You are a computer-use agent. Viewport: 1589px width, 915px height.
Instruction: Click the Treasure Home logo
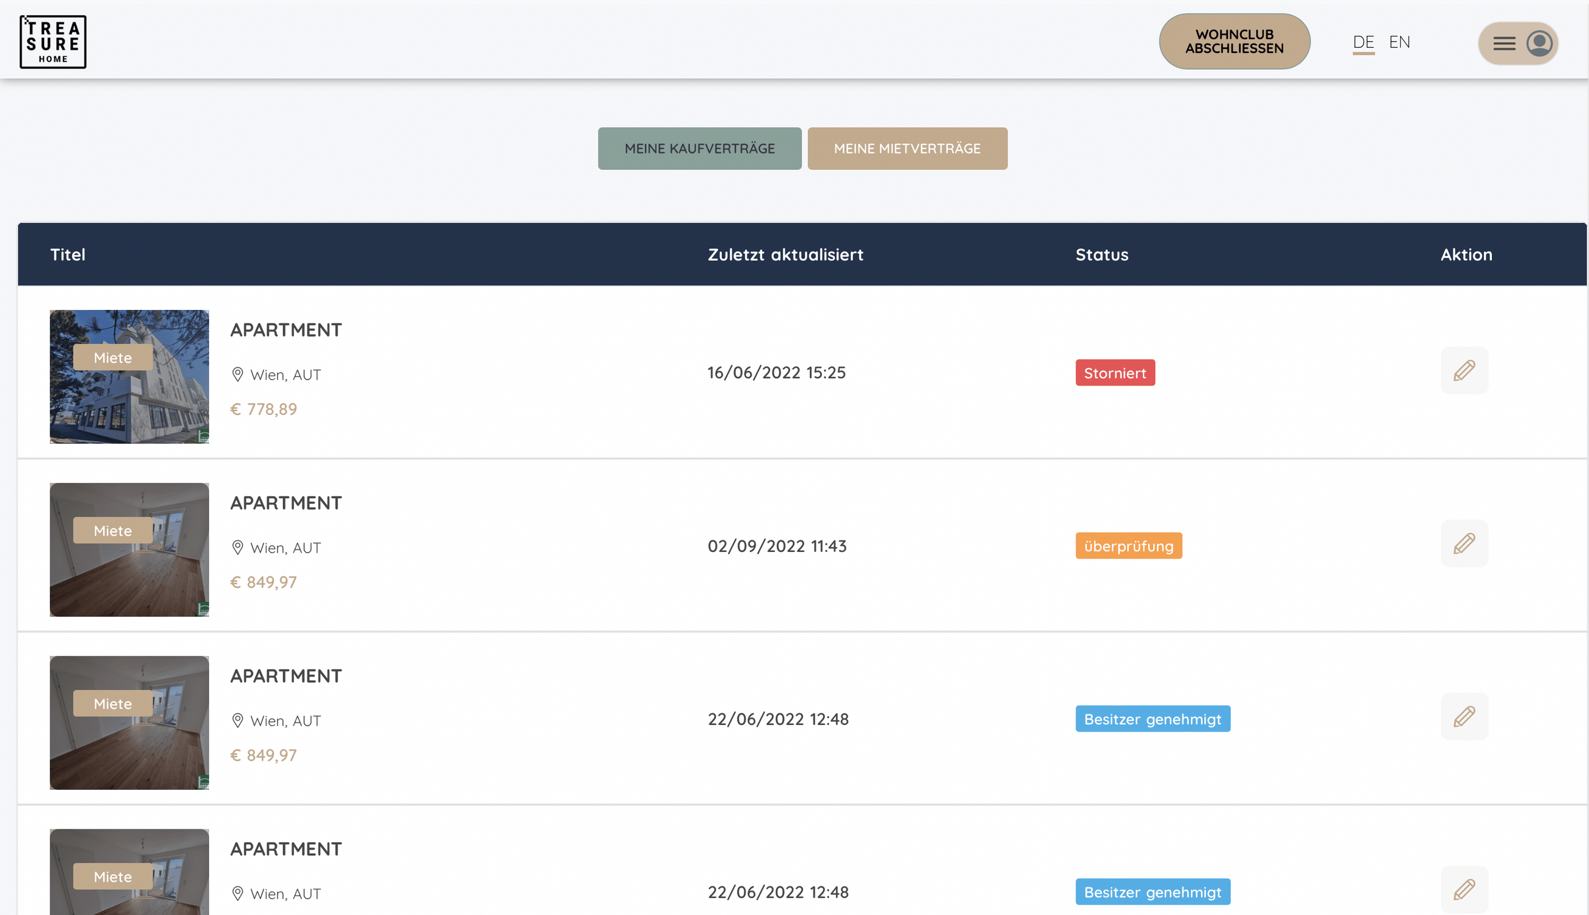pos(53,42)
